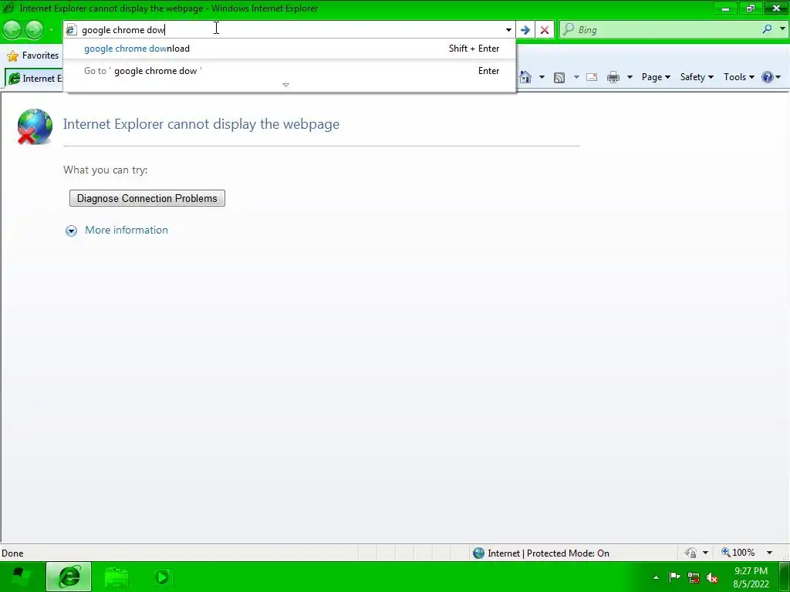Click Diagnose Connection Problems button
Image resolution: width=790 pixels, height=592 pixels.
[147, 198]
